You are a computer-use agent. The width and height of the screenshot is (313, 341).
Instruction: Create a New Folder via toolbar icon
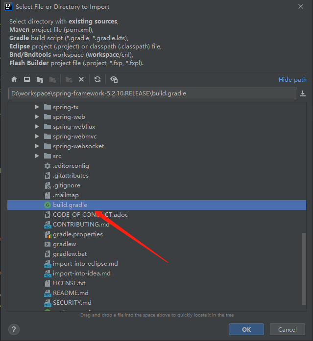pyautogui.click(x=69, y=80)
